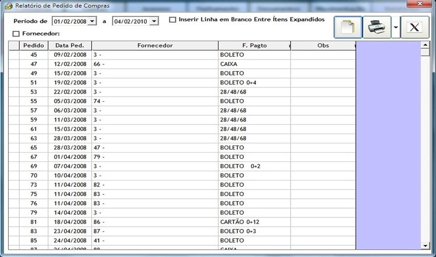Select pedido 76 cell

[33, 204]
